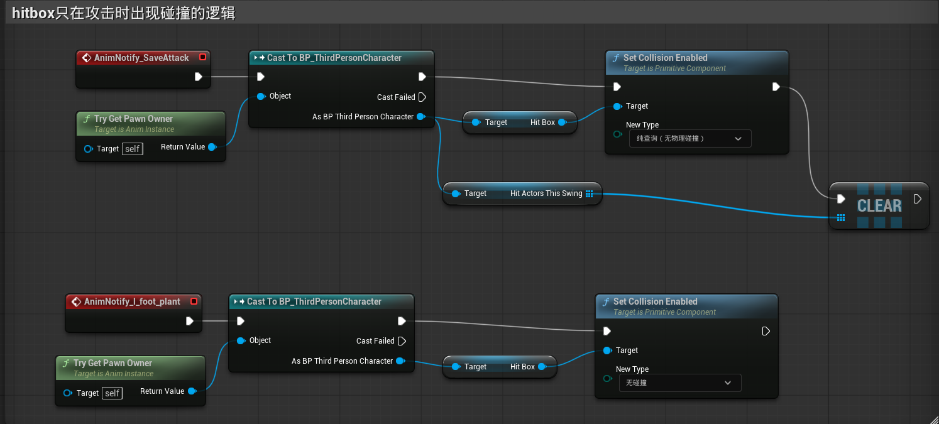Click the red delegate pin on AnimNotify_l_foot_plant
939x424 pixels.
click(x=194, y=302)
